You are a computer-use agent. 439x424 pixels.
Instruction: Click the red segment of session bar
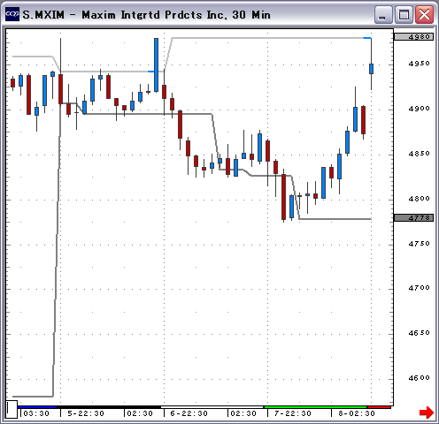point(379,407)
